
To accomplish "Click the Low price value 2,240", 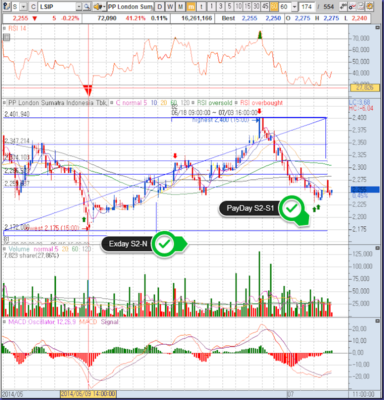I will pyautogui.click(x=359, y=18).
